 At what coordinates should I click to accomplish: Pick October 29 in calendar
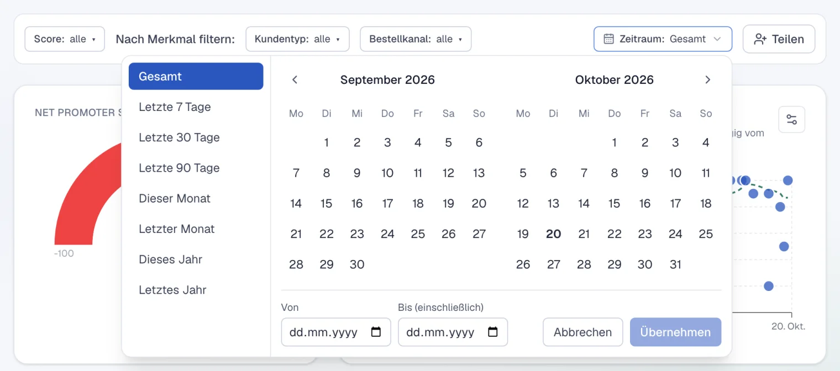pyautogui.click(x=615, y=264)
